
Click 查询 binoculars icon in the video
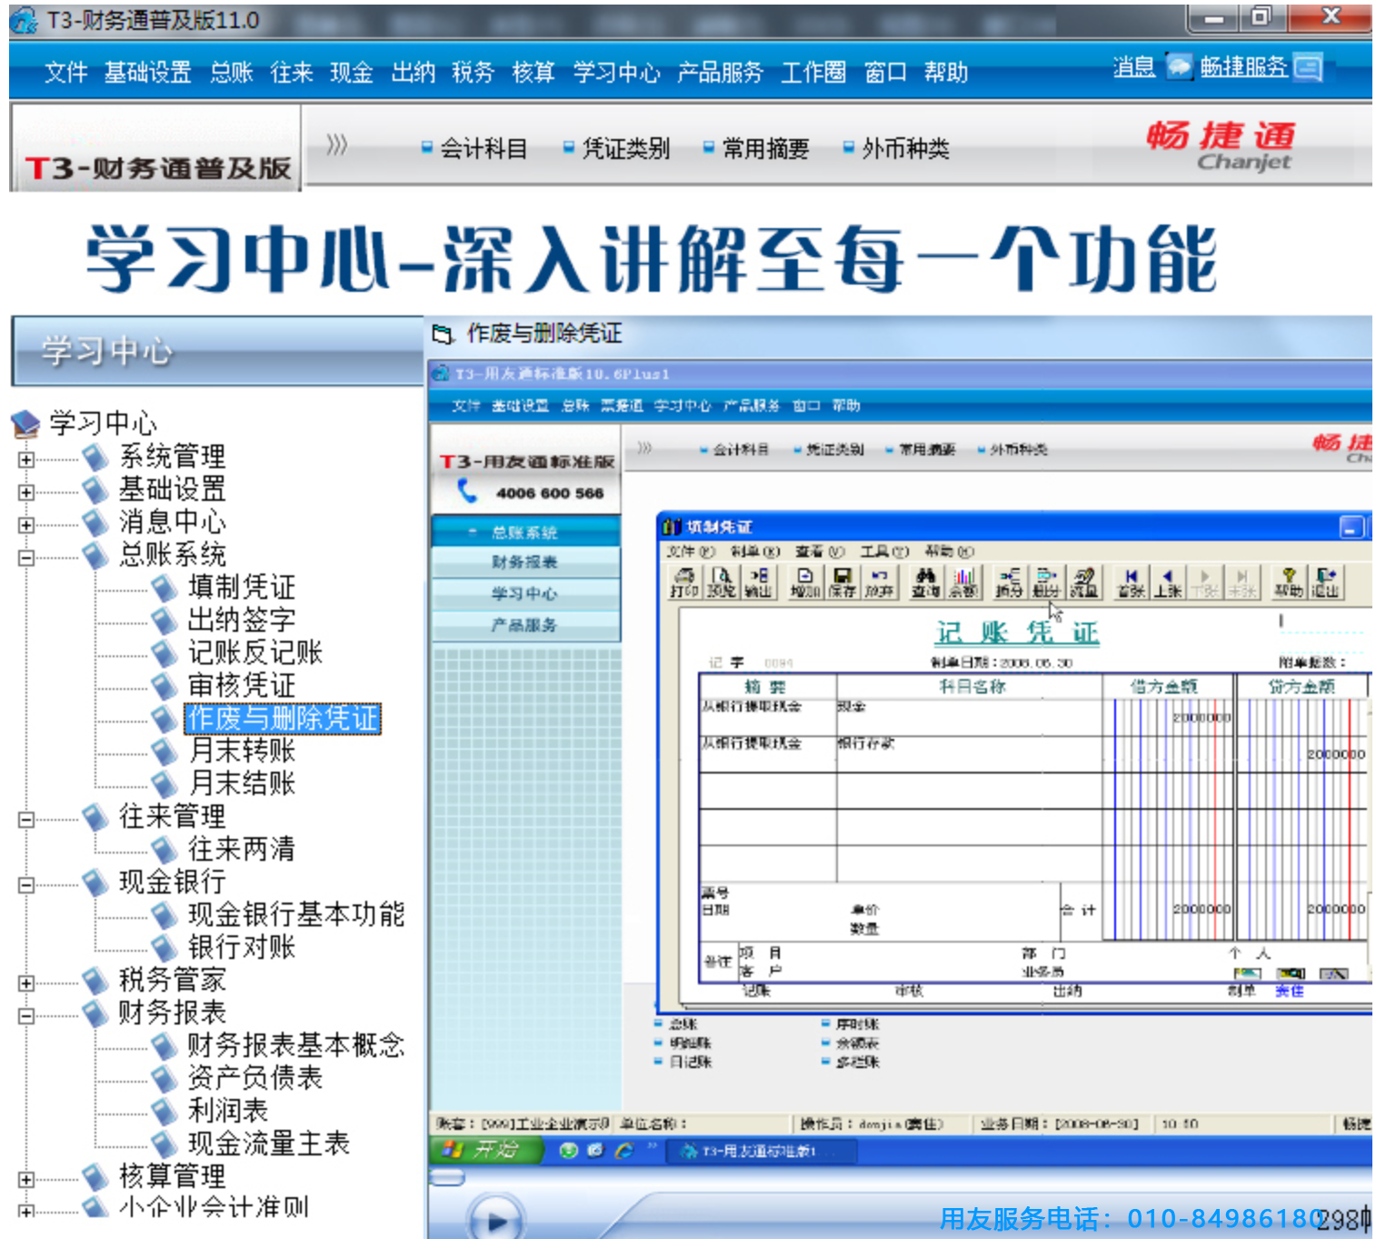coord(925,582)
